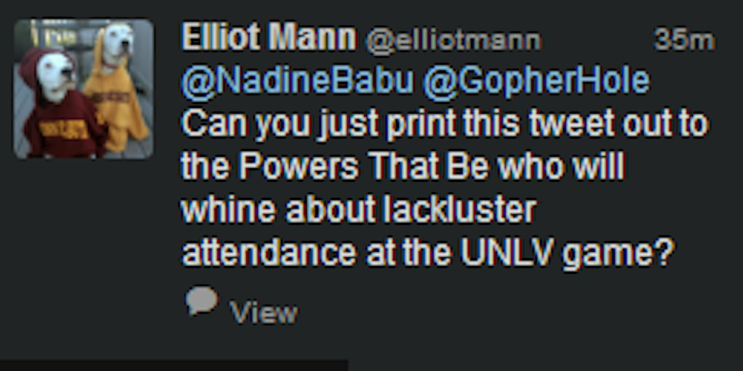743x371 pixels.
Task: Click the 35m tweet timestamp
Action: (x=684, y=40)
